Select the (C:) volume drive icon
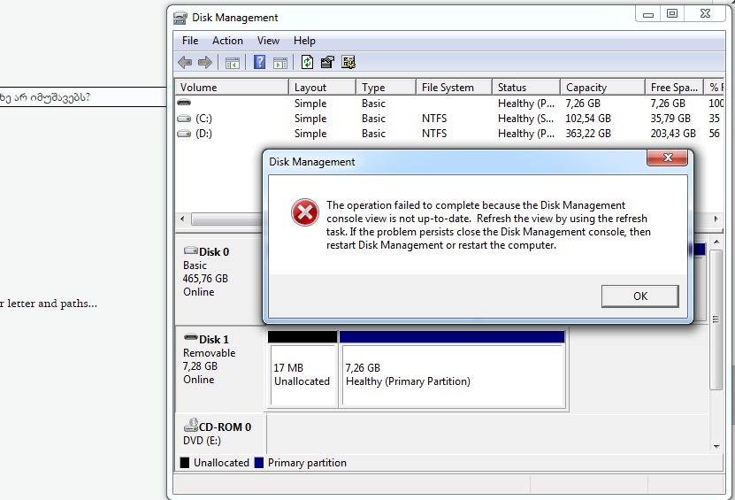Viewport: 735px width, 500px height. (x=184, y=119)
